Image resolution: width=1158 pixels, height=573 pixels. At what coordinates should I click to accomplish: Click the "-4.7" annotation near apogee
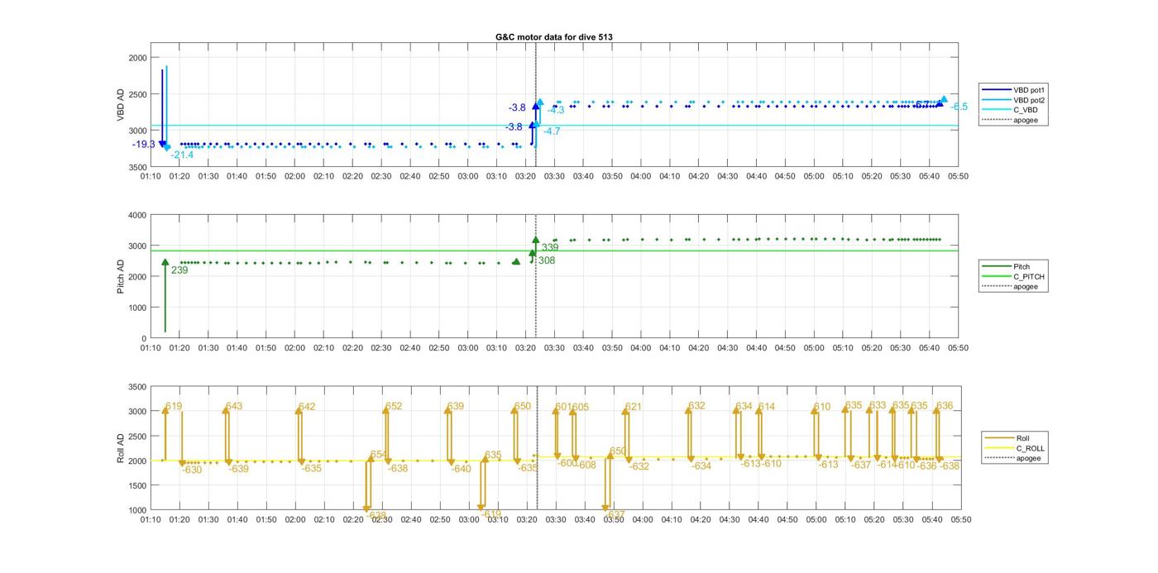[552, 131]
